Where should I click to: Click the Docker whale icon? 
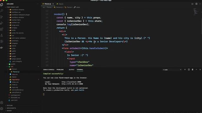2,47
